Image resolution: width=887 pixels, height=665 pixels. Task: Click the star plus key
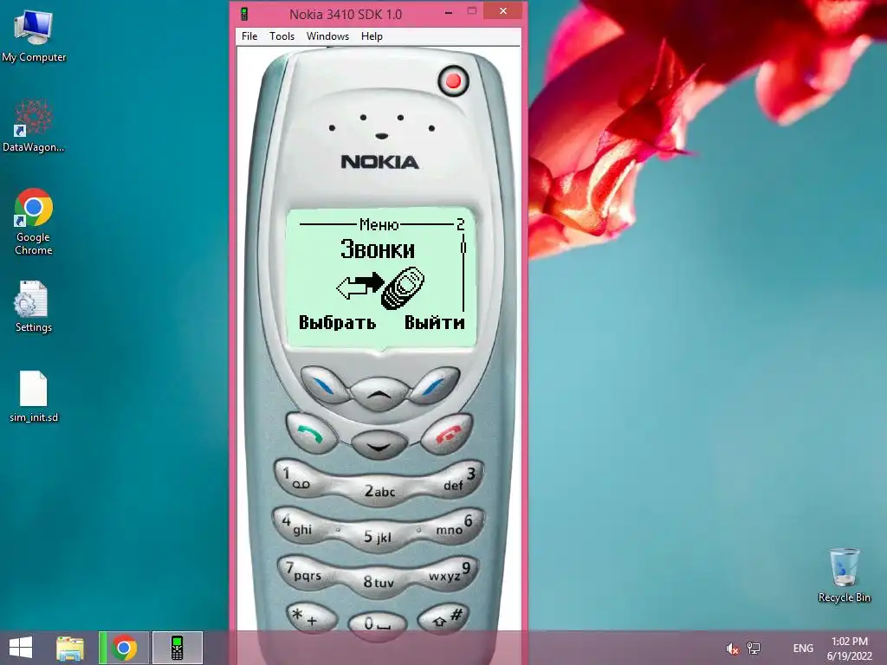pos(311,617)
